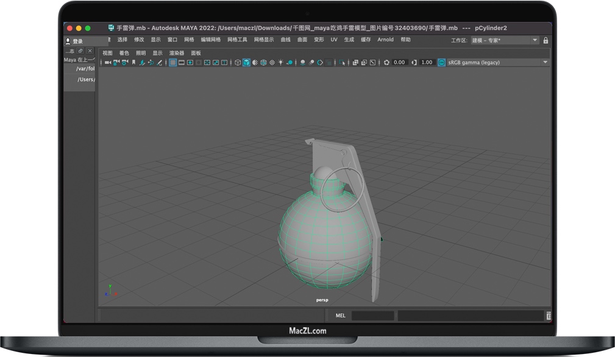Click the 登录 sign-in button
The width and height of the screenshot is (615, 357).
coord(77,41)
